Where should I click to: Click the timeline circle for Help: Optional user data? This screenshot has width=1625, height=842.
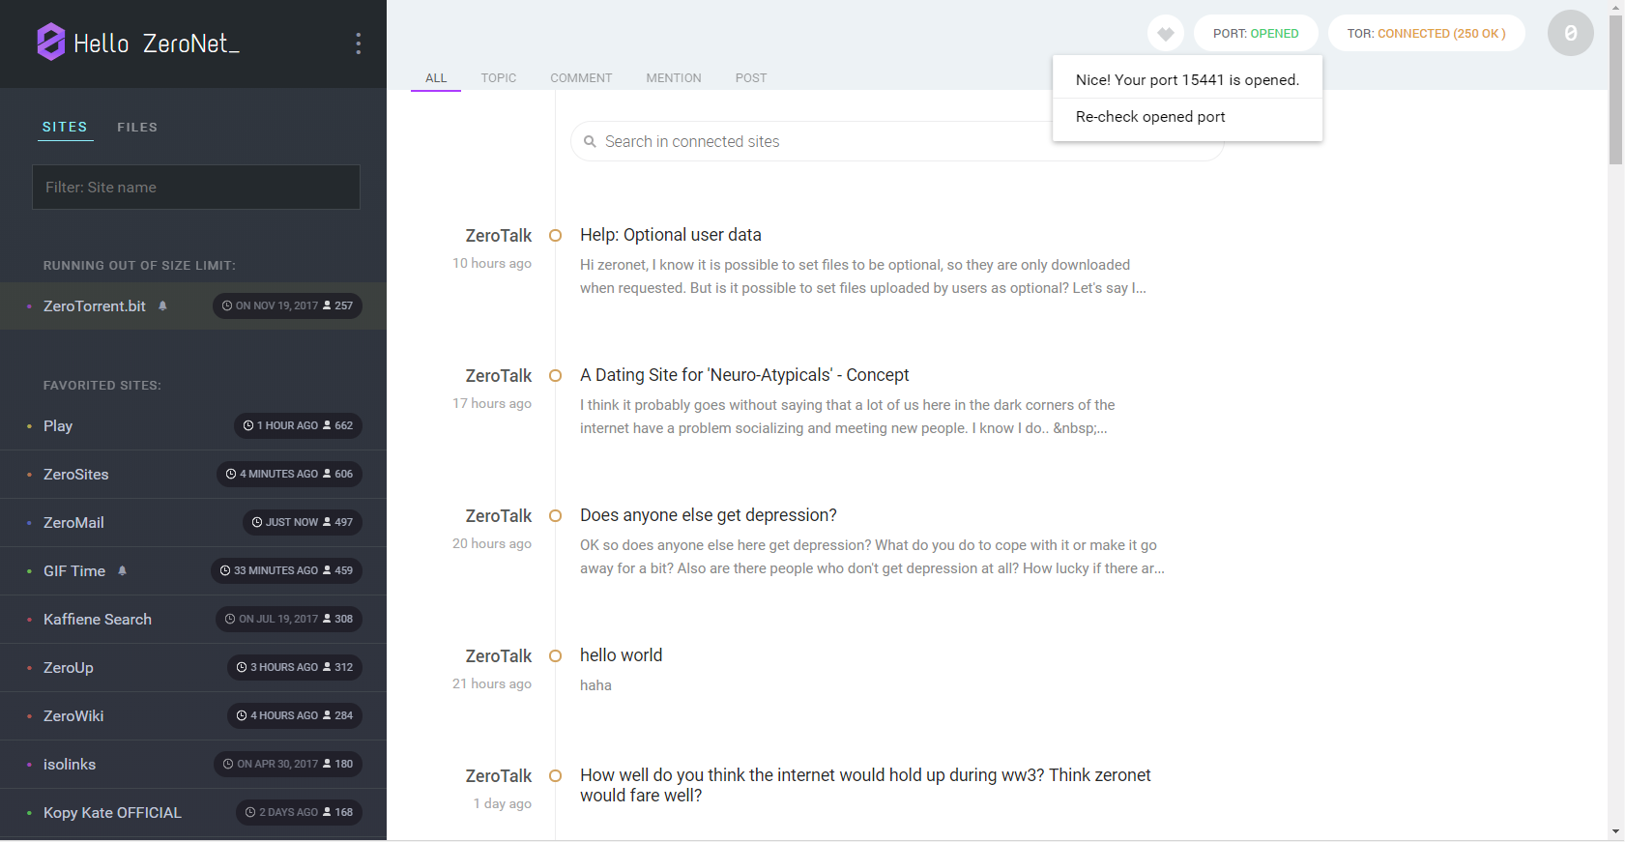(555, 235)
